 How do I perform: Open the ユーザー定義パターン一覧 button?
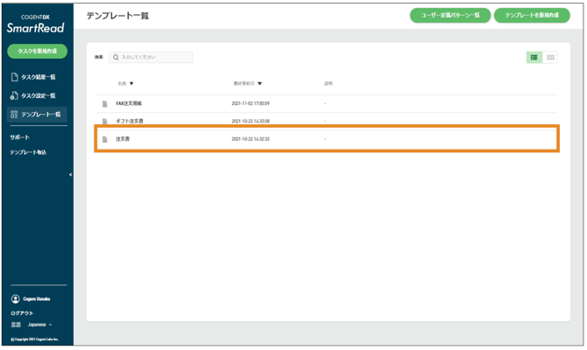[450, 16]
